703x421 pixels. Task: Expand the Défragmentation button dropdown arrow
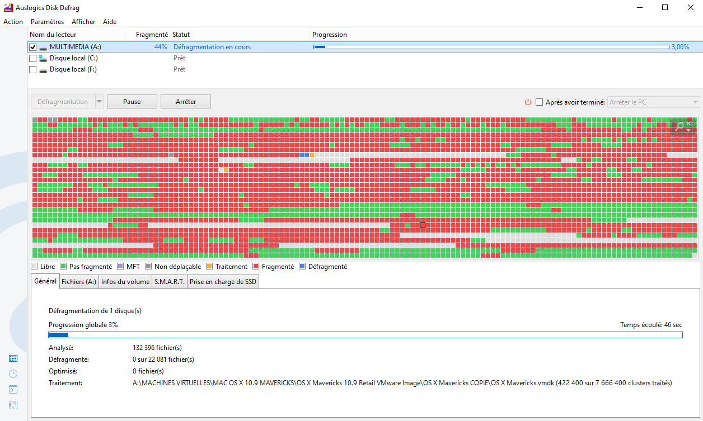click(x=99, y=102)
